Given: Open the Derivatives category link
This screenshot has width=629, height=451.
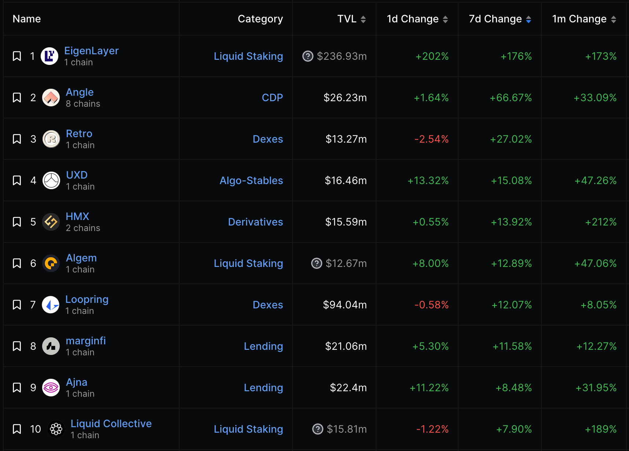Looking at the screenshot, I should click(255, 222).
